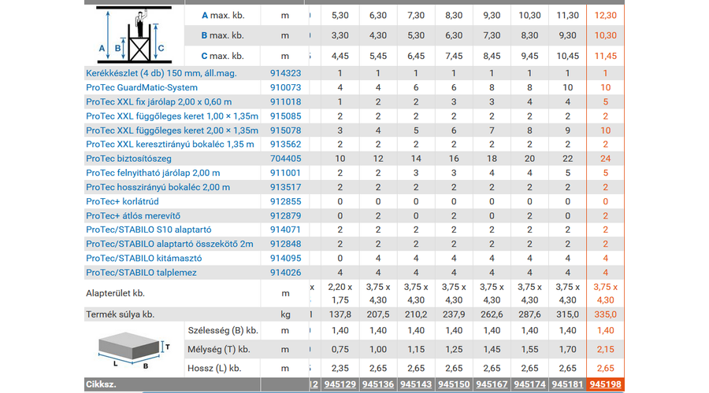Open product code 945167
Screen dimensions: 709x393
point(492,384)
